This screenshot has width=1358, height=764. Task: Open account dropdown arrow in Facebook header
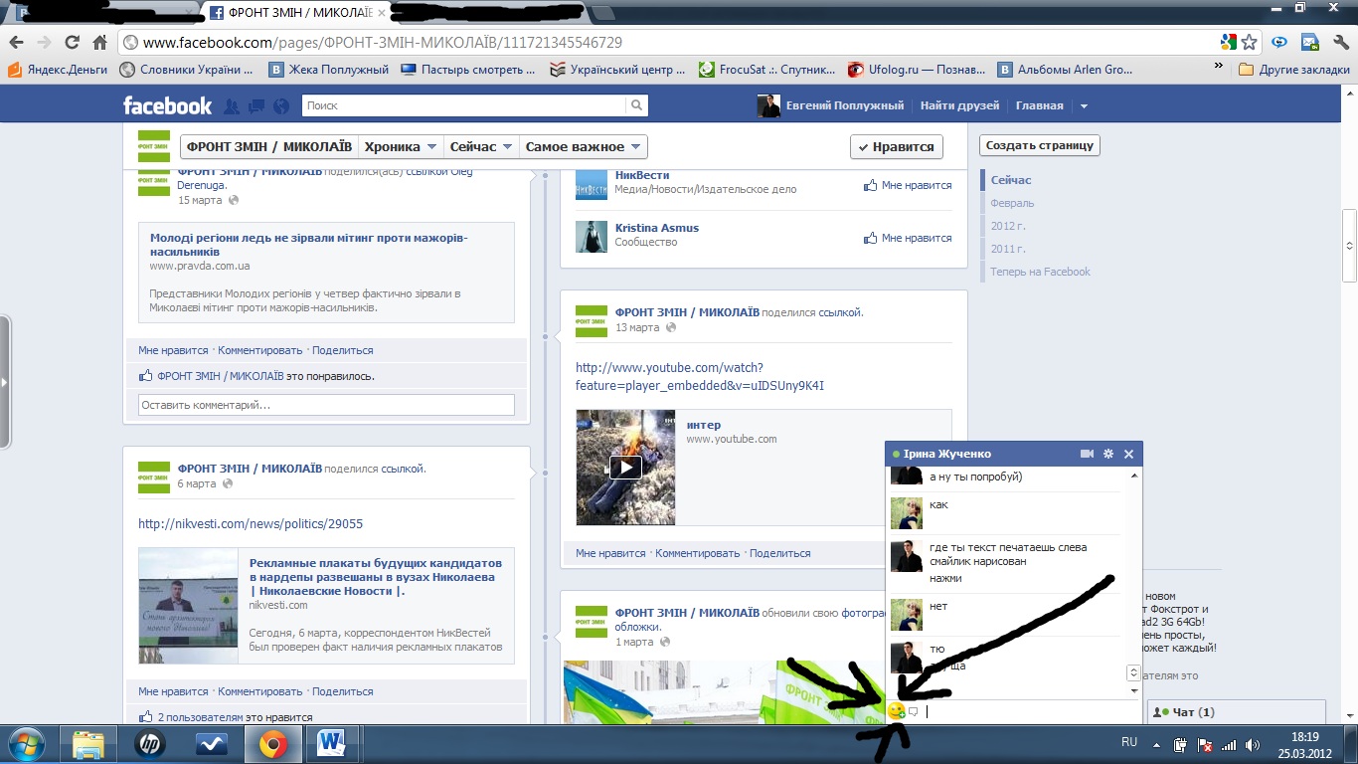(x=1084, y=106)
